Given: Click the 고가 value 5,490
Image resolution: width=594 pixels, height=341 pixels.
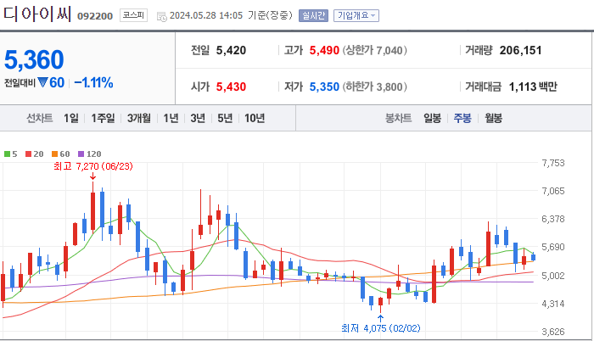Looking at the screenshot, I should (324, 50).
